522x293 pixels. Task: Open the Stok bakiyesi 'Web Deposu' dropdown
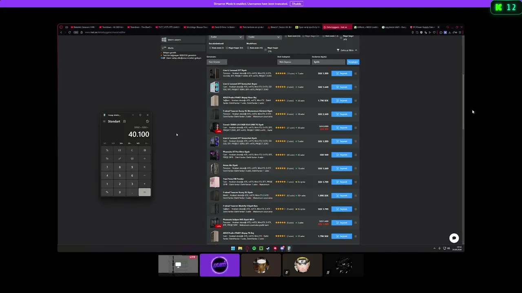294,62
